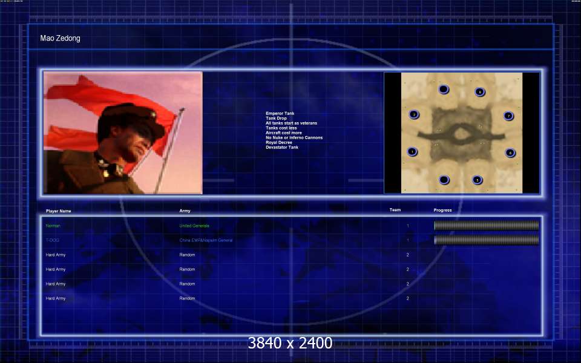
Task: Click China EMP&Napalm General army entry
Action: (x=206, y=240)
